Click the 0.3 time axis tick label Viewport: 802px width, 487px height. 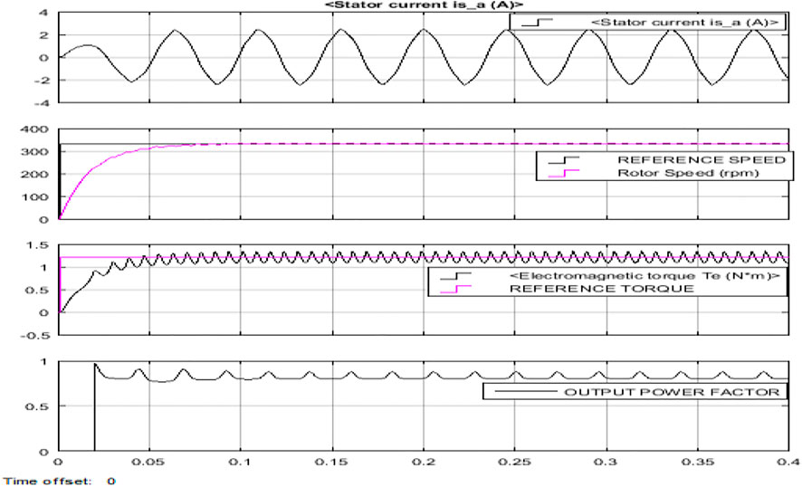pos(606,462)
